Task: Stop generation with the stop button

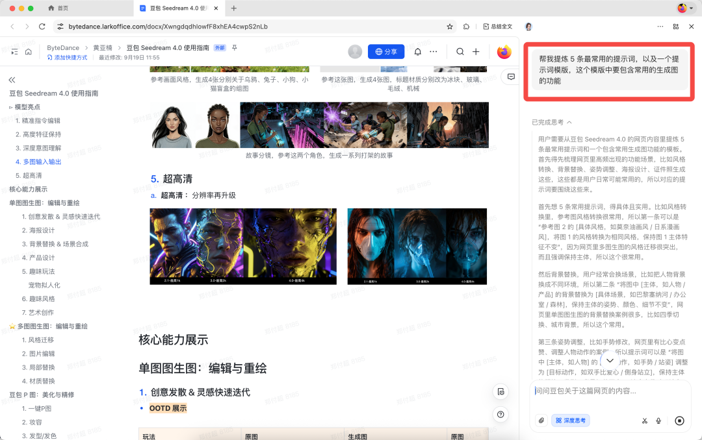Action: pyautogui.click(x=679, y=421)
